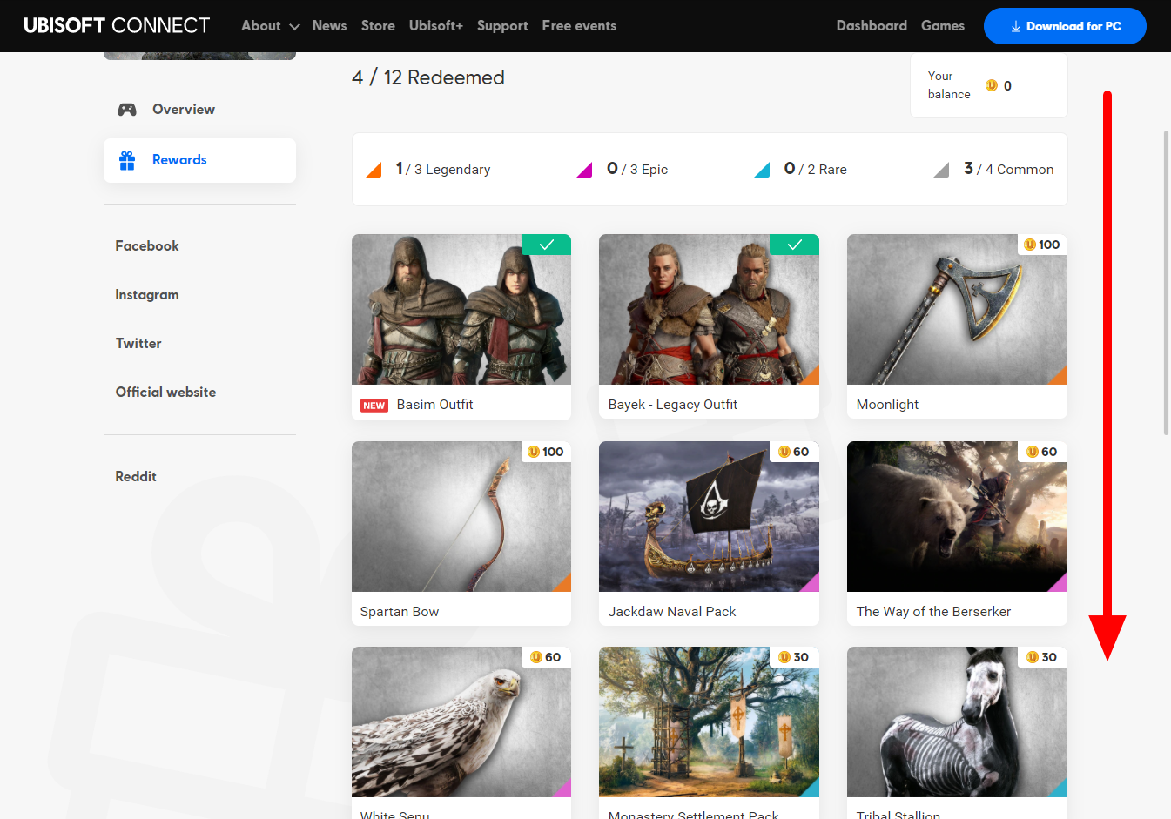The width and height of the screenshot is (1171, 819).
Task: Select the Rewards sidebar tab
Action: tap(199, 160)
